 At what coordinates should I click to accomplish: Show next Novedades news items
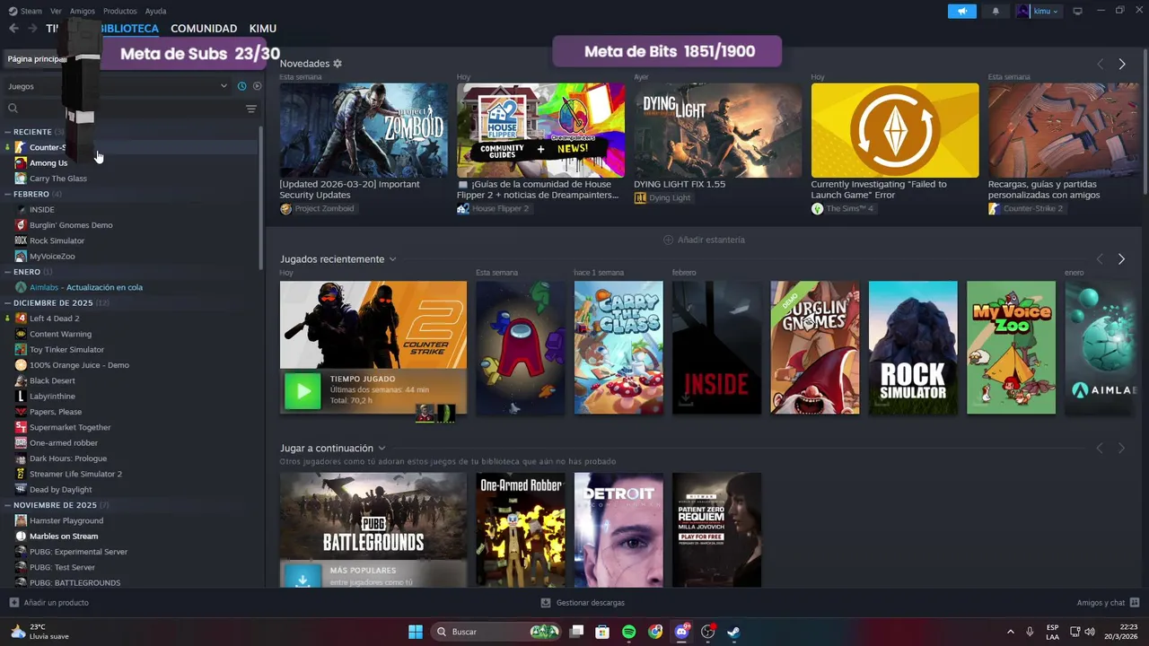pyautogui.click(x=1122, y=64)
